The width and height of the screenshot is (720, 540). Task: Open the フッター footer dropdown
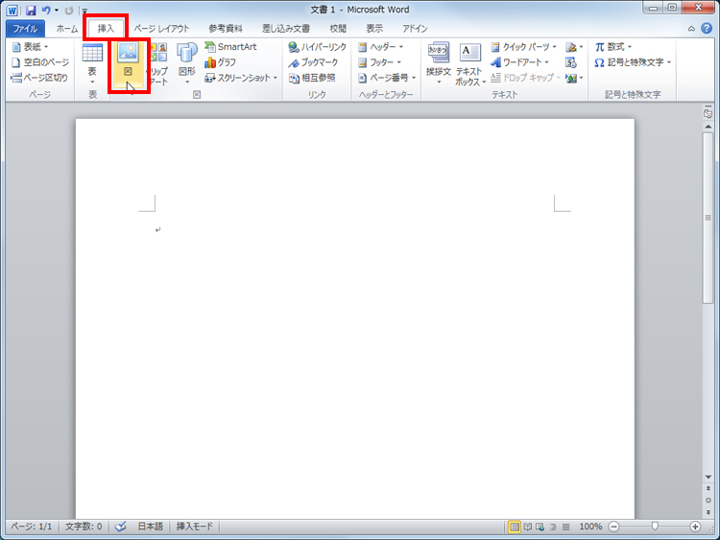380,62
